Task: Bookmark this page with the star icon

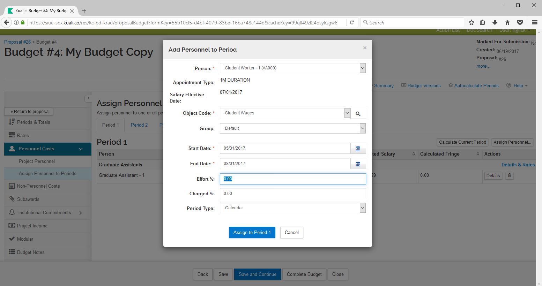Action: [472, 23]
